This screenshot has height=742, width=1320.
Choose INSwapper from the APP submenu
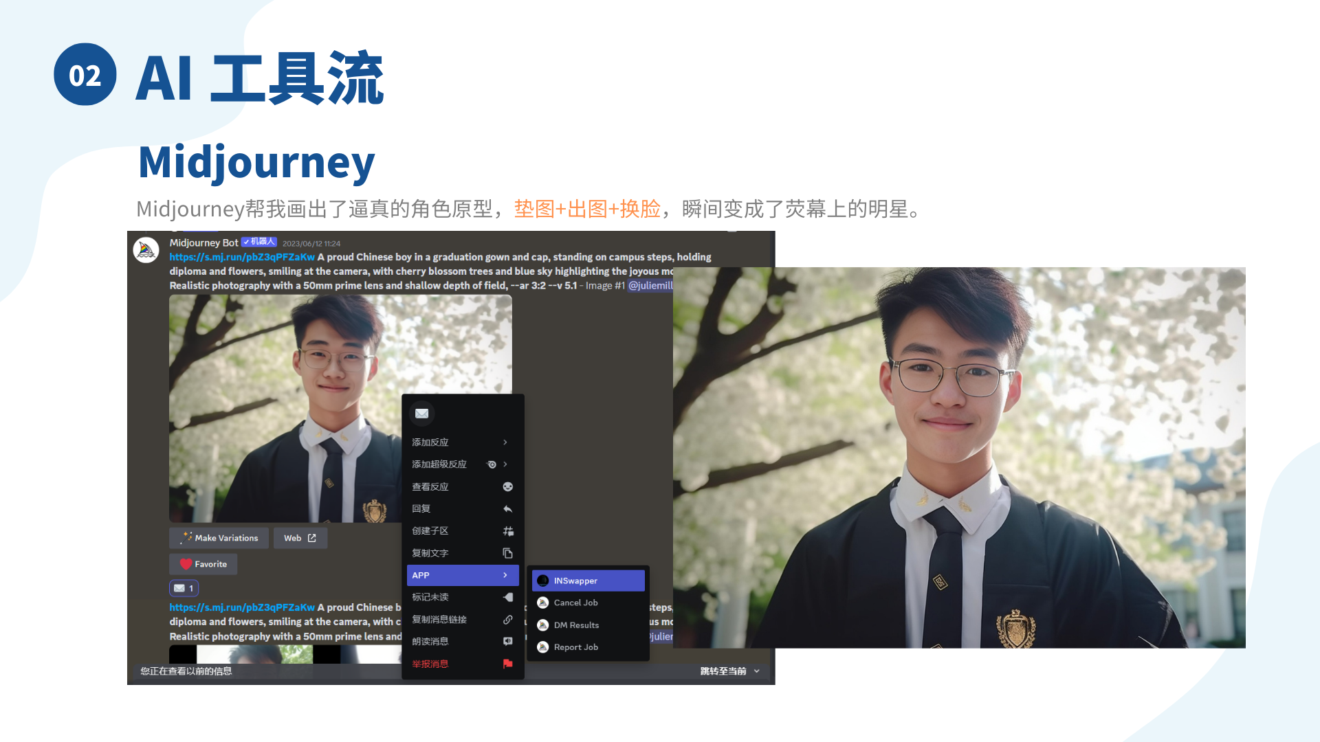pyautogui.click(x=588, y=581)
